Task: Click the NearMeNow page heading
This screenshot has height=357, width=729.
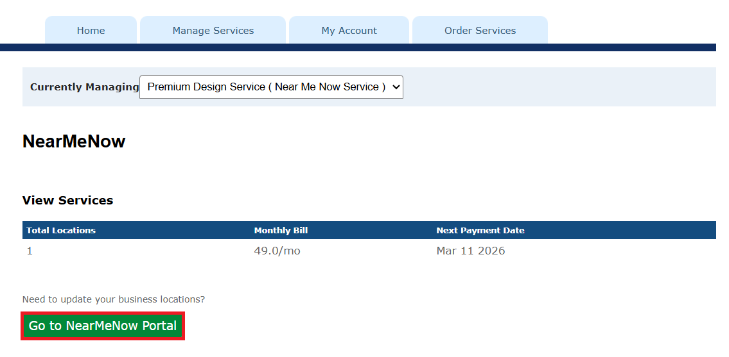Action: [x=74, y=142]
